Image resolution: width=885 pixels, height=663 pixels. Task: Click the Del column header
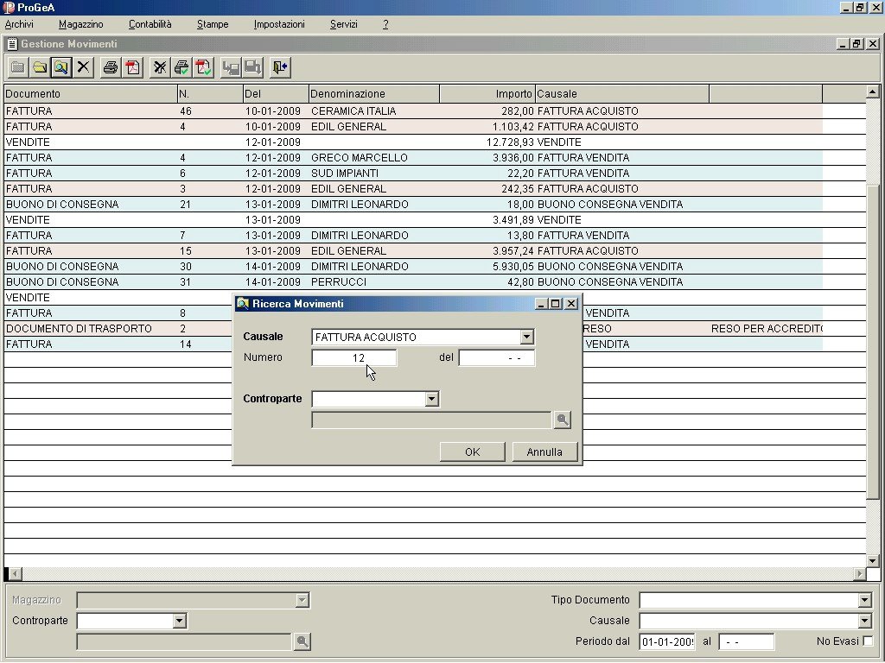(x=276, y=93)
